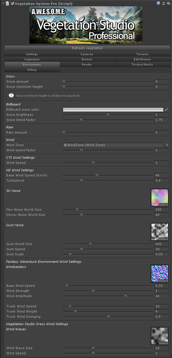Screen dimensions: 172x358
Task: Collapse the Vegetation System Pro component foldout
Action: [x=3, y=3]
